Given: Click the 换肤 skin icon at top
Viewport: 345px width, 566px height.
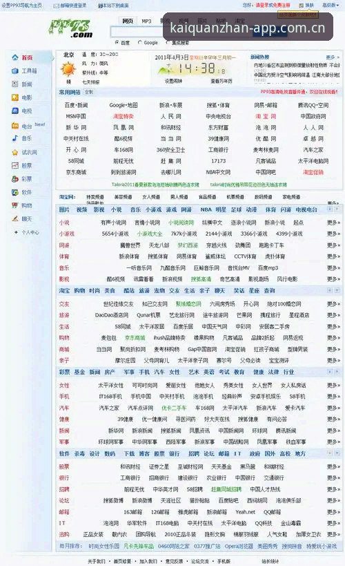Looking at the screenshot, I should click(x=301, y=6).
